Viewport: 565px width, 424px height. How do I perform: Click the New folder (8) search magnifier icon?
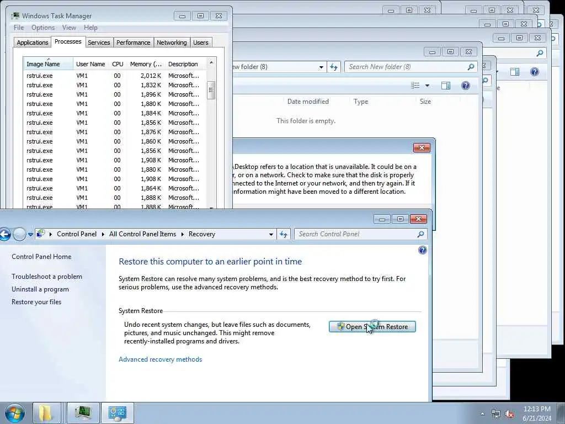point(471,67)
